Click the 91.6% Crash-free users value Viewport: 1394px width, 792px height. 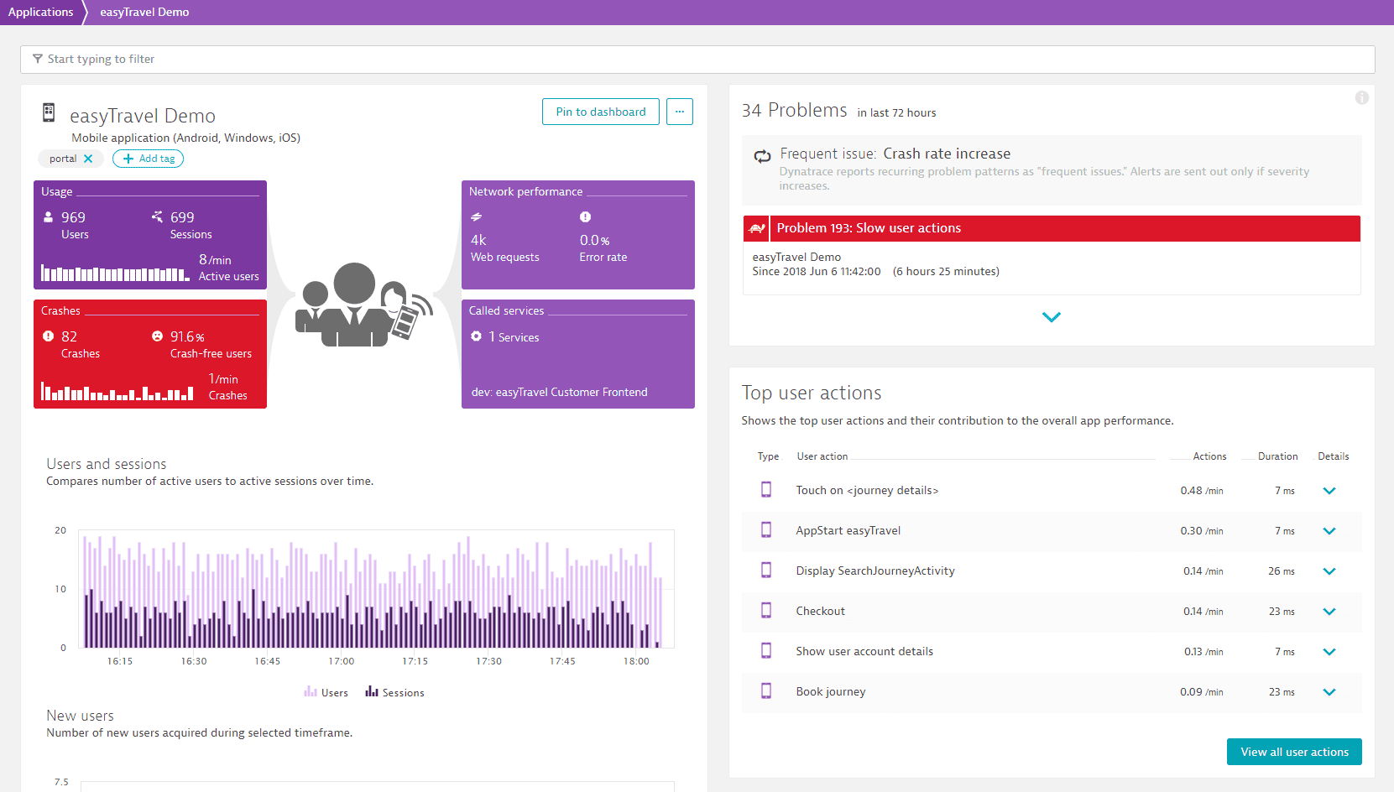coord(187,336)
